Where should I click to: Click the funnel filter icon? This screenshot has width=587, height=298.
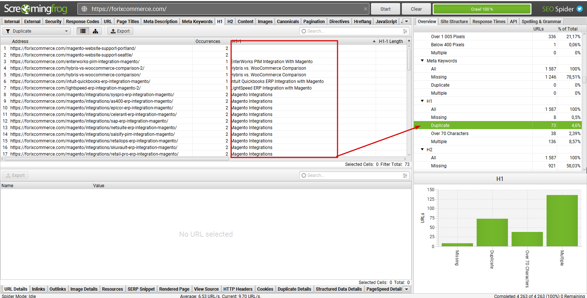(x=8, y=31)
